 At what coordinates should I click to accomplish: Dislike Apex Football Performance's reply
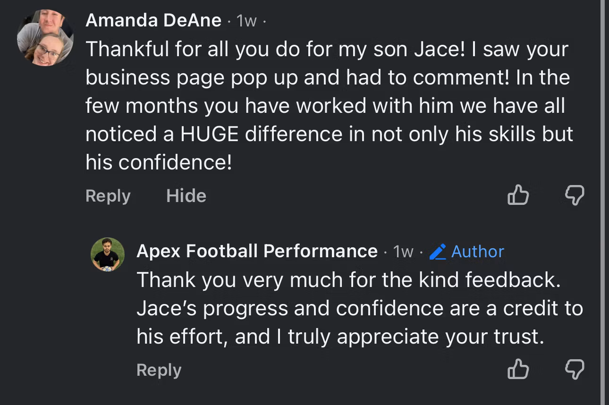[575, 369]
